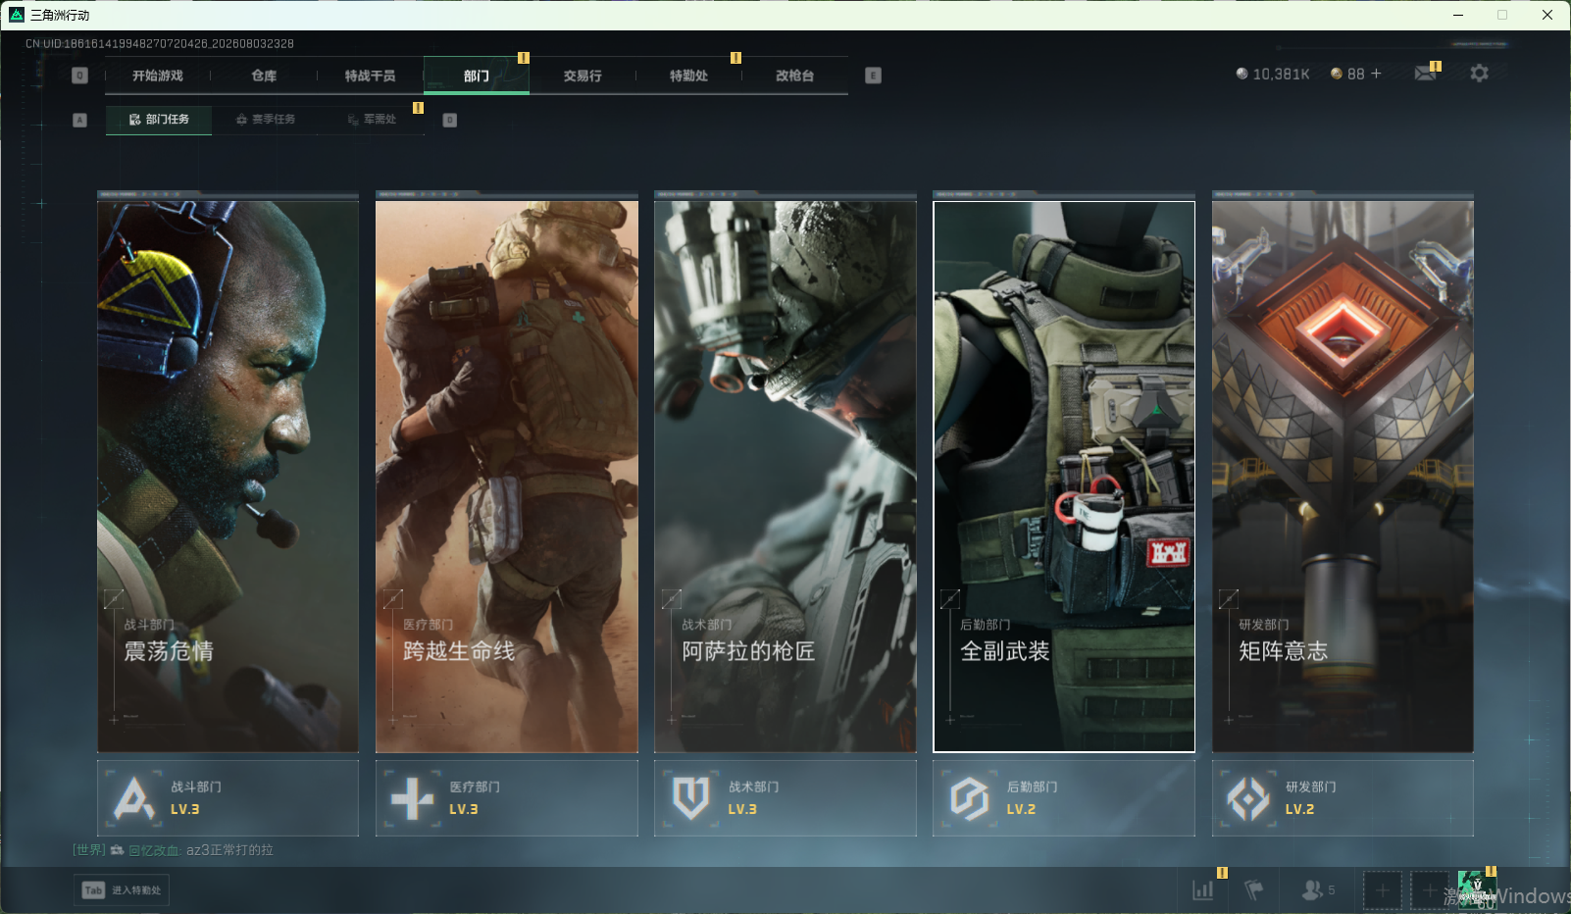Open the 全副武装 logistics mission card
The height and width of the screenshot is (914, 1571).
1064,477
